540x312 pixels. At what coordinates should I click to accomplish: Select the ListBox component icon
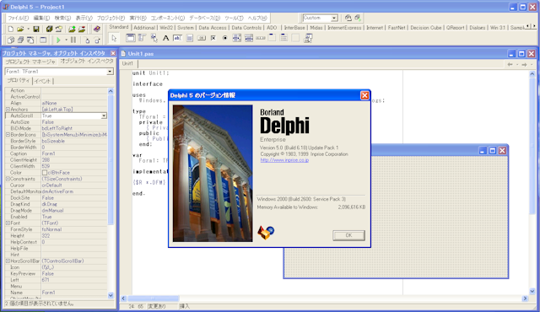(x=237, y=38)
